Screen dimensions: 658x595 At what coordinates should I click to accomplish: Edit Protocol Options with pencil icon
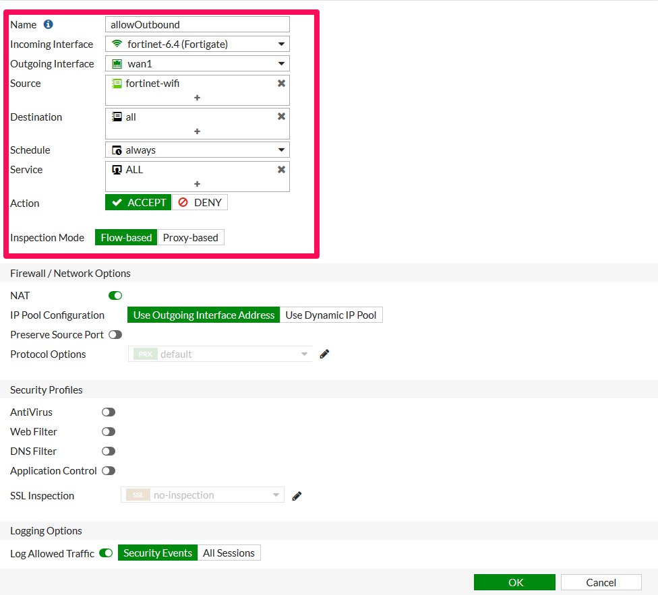324,354
